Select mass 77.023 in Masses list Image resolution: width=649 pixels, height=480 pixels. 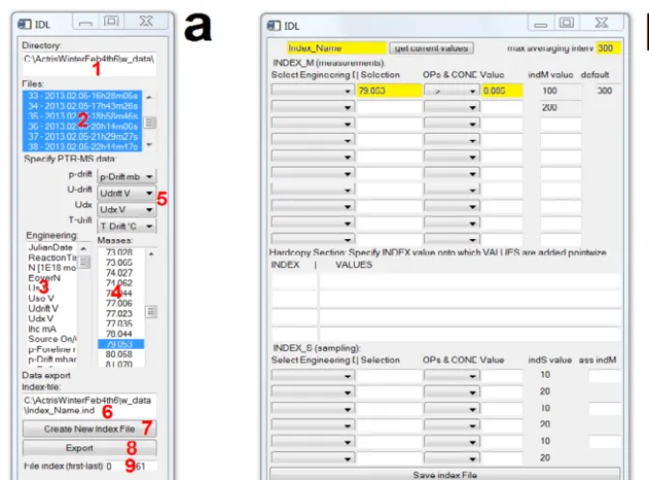(x=120, y=313)
